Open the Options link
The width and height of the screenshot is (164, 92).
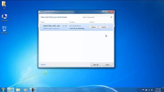[43, 65]
